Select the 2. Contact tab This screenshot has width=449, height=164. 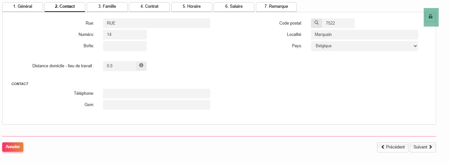[x=65, y=6]
